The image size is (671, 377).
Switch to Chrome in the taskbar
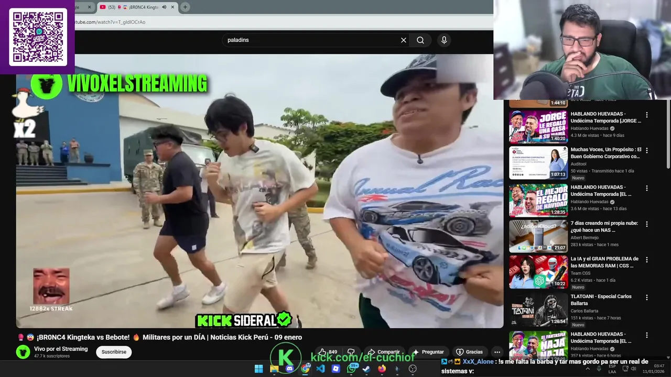pos(305,369)
